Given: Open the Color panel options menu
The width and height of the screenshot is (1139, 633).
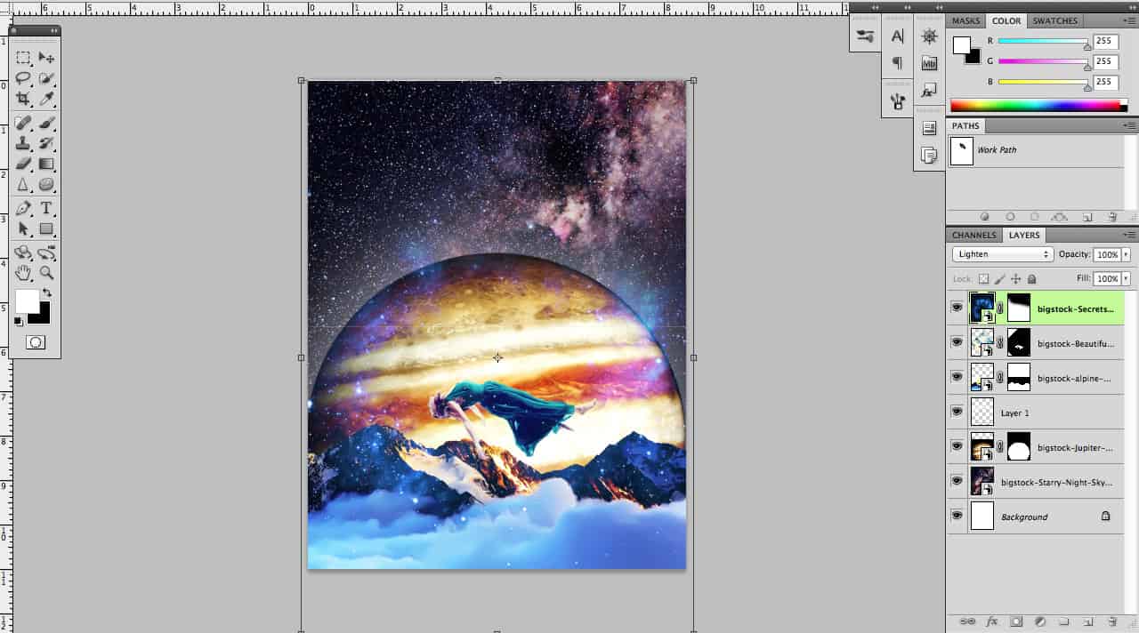Looking at the screenshot, I should [1128, 20].
